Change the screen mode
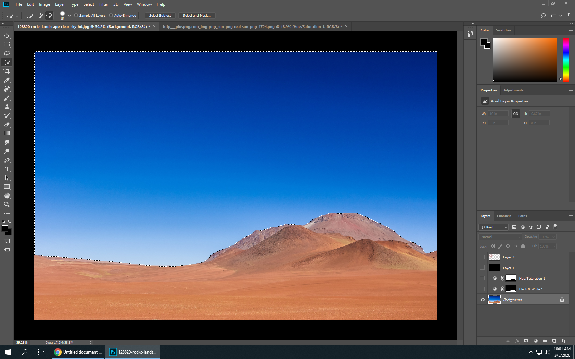This screenshot has height=359, width=575. (7, 250)
